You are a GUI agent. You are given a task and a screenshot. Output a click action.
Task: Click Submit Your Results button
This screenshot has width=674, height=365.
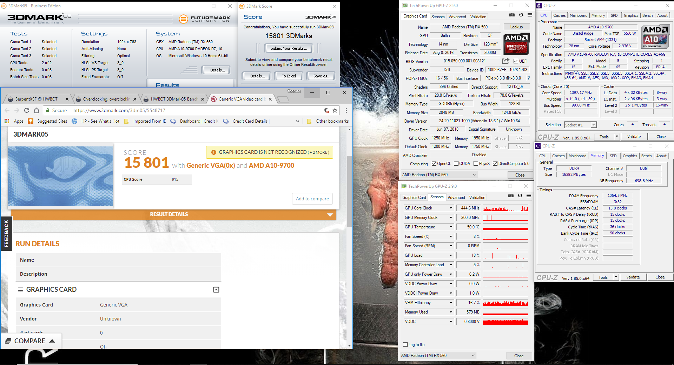[289, 48]
